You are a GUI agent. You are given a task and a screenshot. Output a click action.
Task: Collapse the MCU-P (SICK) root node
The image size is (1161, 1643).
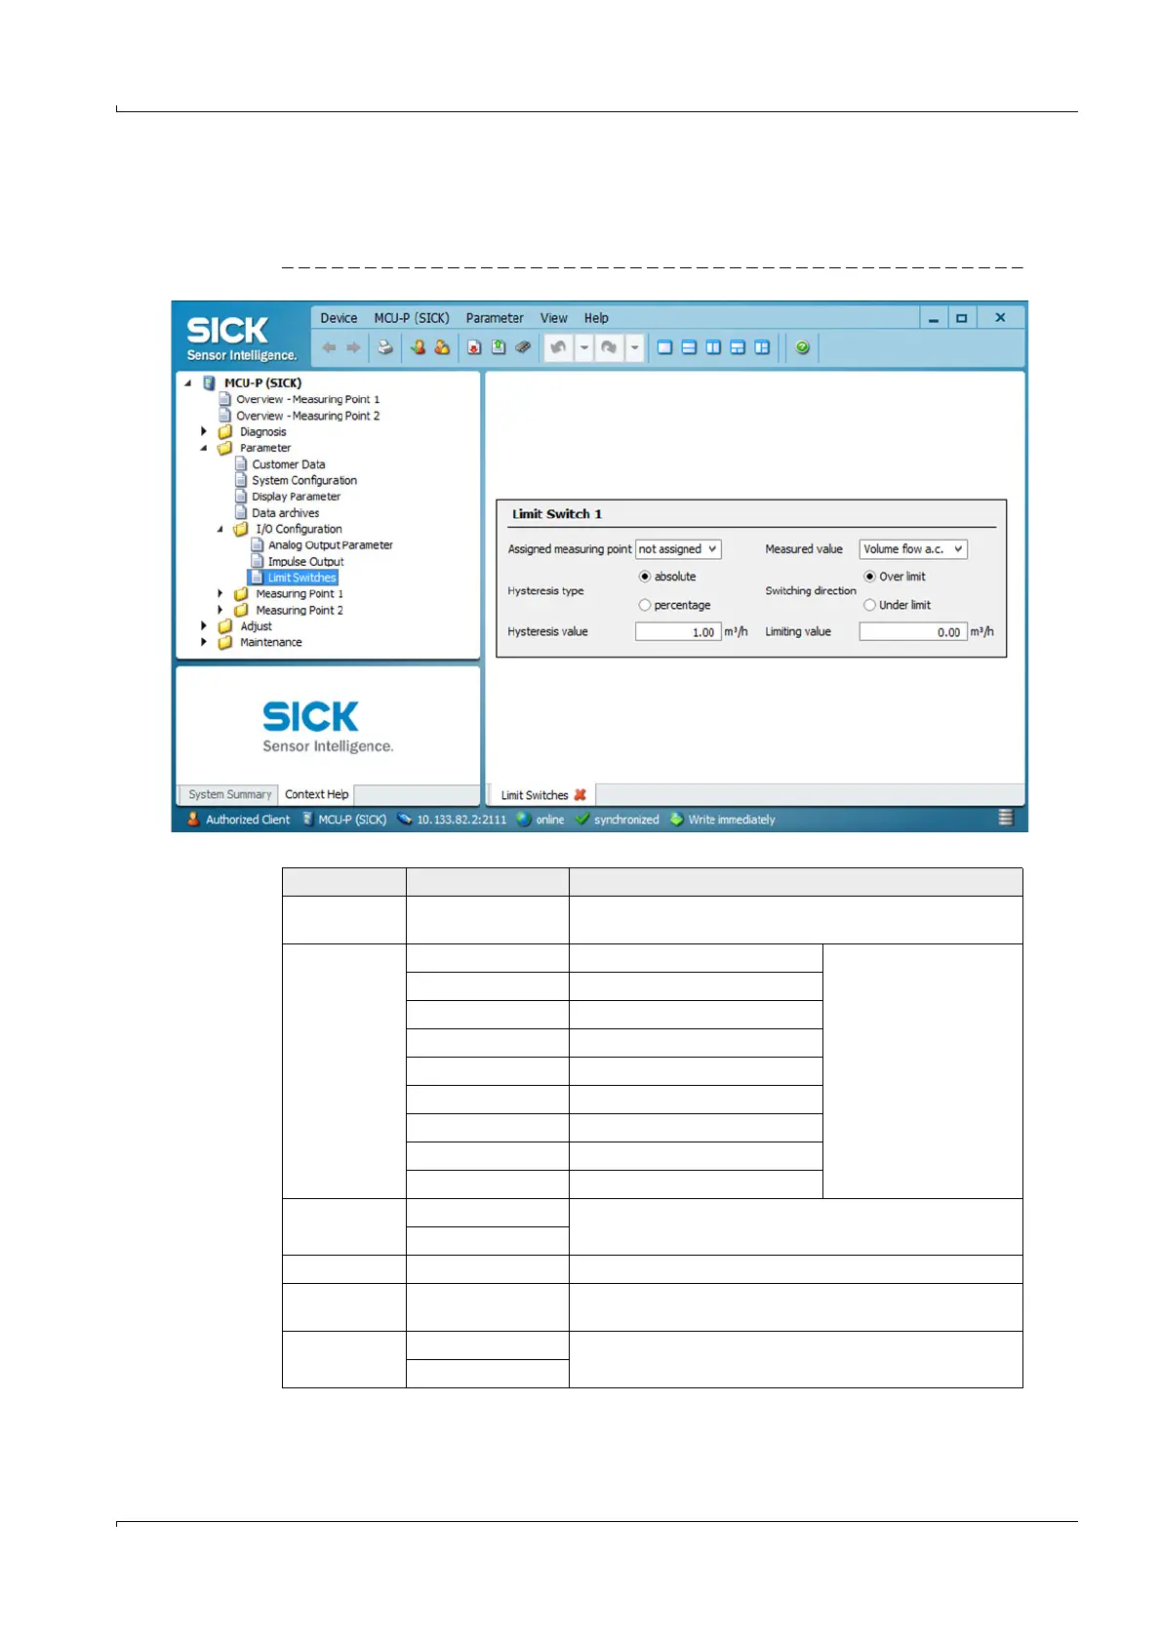(x=188, y=383)
